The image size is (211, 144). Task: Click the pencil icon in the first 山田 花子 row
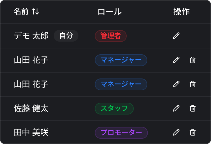click(x=176, y=60)
